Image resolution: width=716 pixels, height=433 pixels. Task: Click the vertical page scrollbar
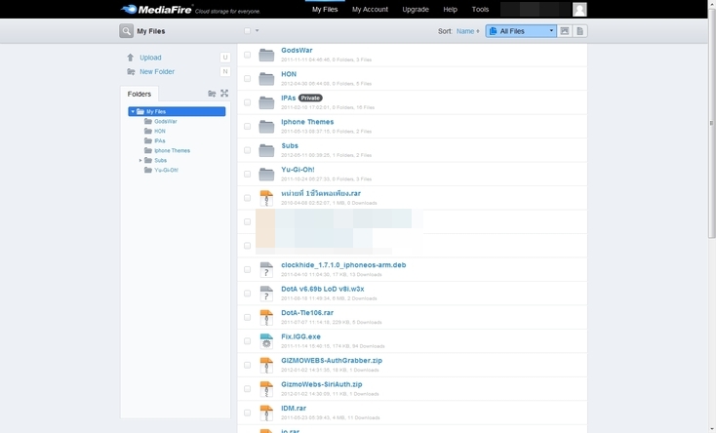(x=712, y=123)
